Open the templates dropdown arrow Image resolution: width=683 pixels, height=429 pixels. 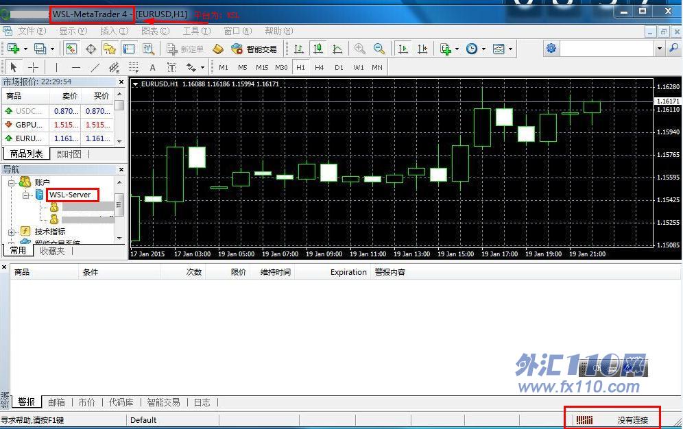510,49
